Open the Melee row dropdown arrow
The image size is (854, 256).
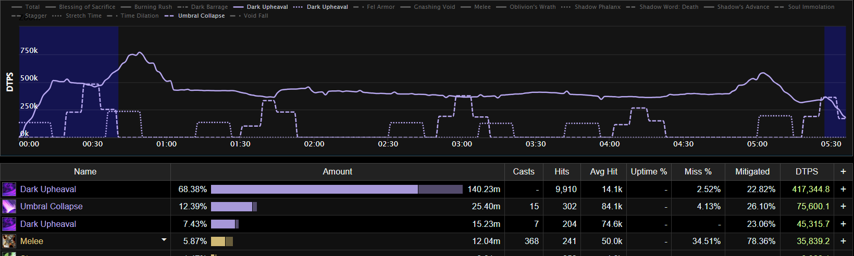coord(164,240)
